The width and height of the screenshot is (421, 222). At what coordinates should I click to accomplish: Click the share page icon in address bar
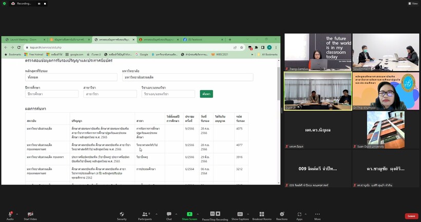pos(235,48)
